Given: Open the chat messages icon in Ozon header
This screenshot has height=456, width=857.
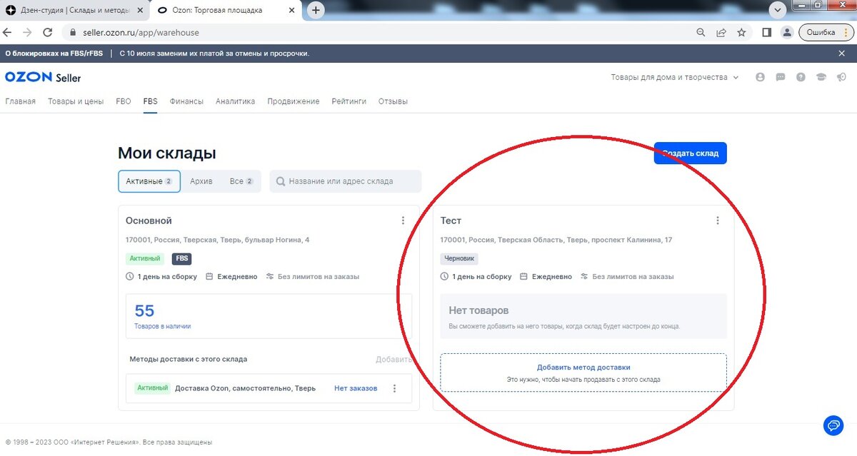Looking at the screenshot, I should [781, 77].
